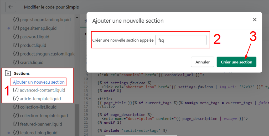Click the Sections folder download icon
The width and height of the screenshot is (269, 136).
8,73
